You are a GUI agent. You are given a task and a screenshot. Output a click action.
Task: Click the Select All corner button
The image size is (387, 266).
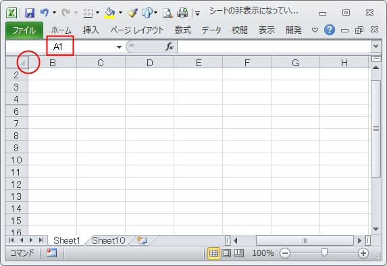coord(22,63)
